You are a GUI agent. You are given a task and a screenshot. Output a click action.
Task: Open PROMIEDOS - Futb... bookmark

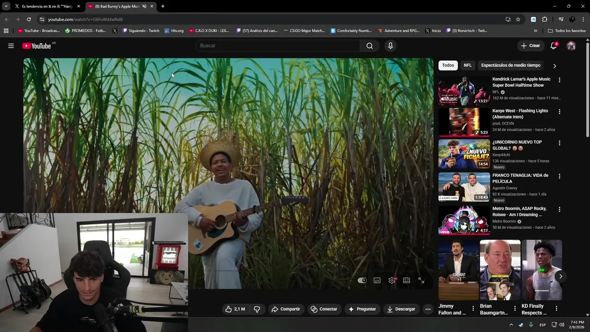(x=85, y=31)
